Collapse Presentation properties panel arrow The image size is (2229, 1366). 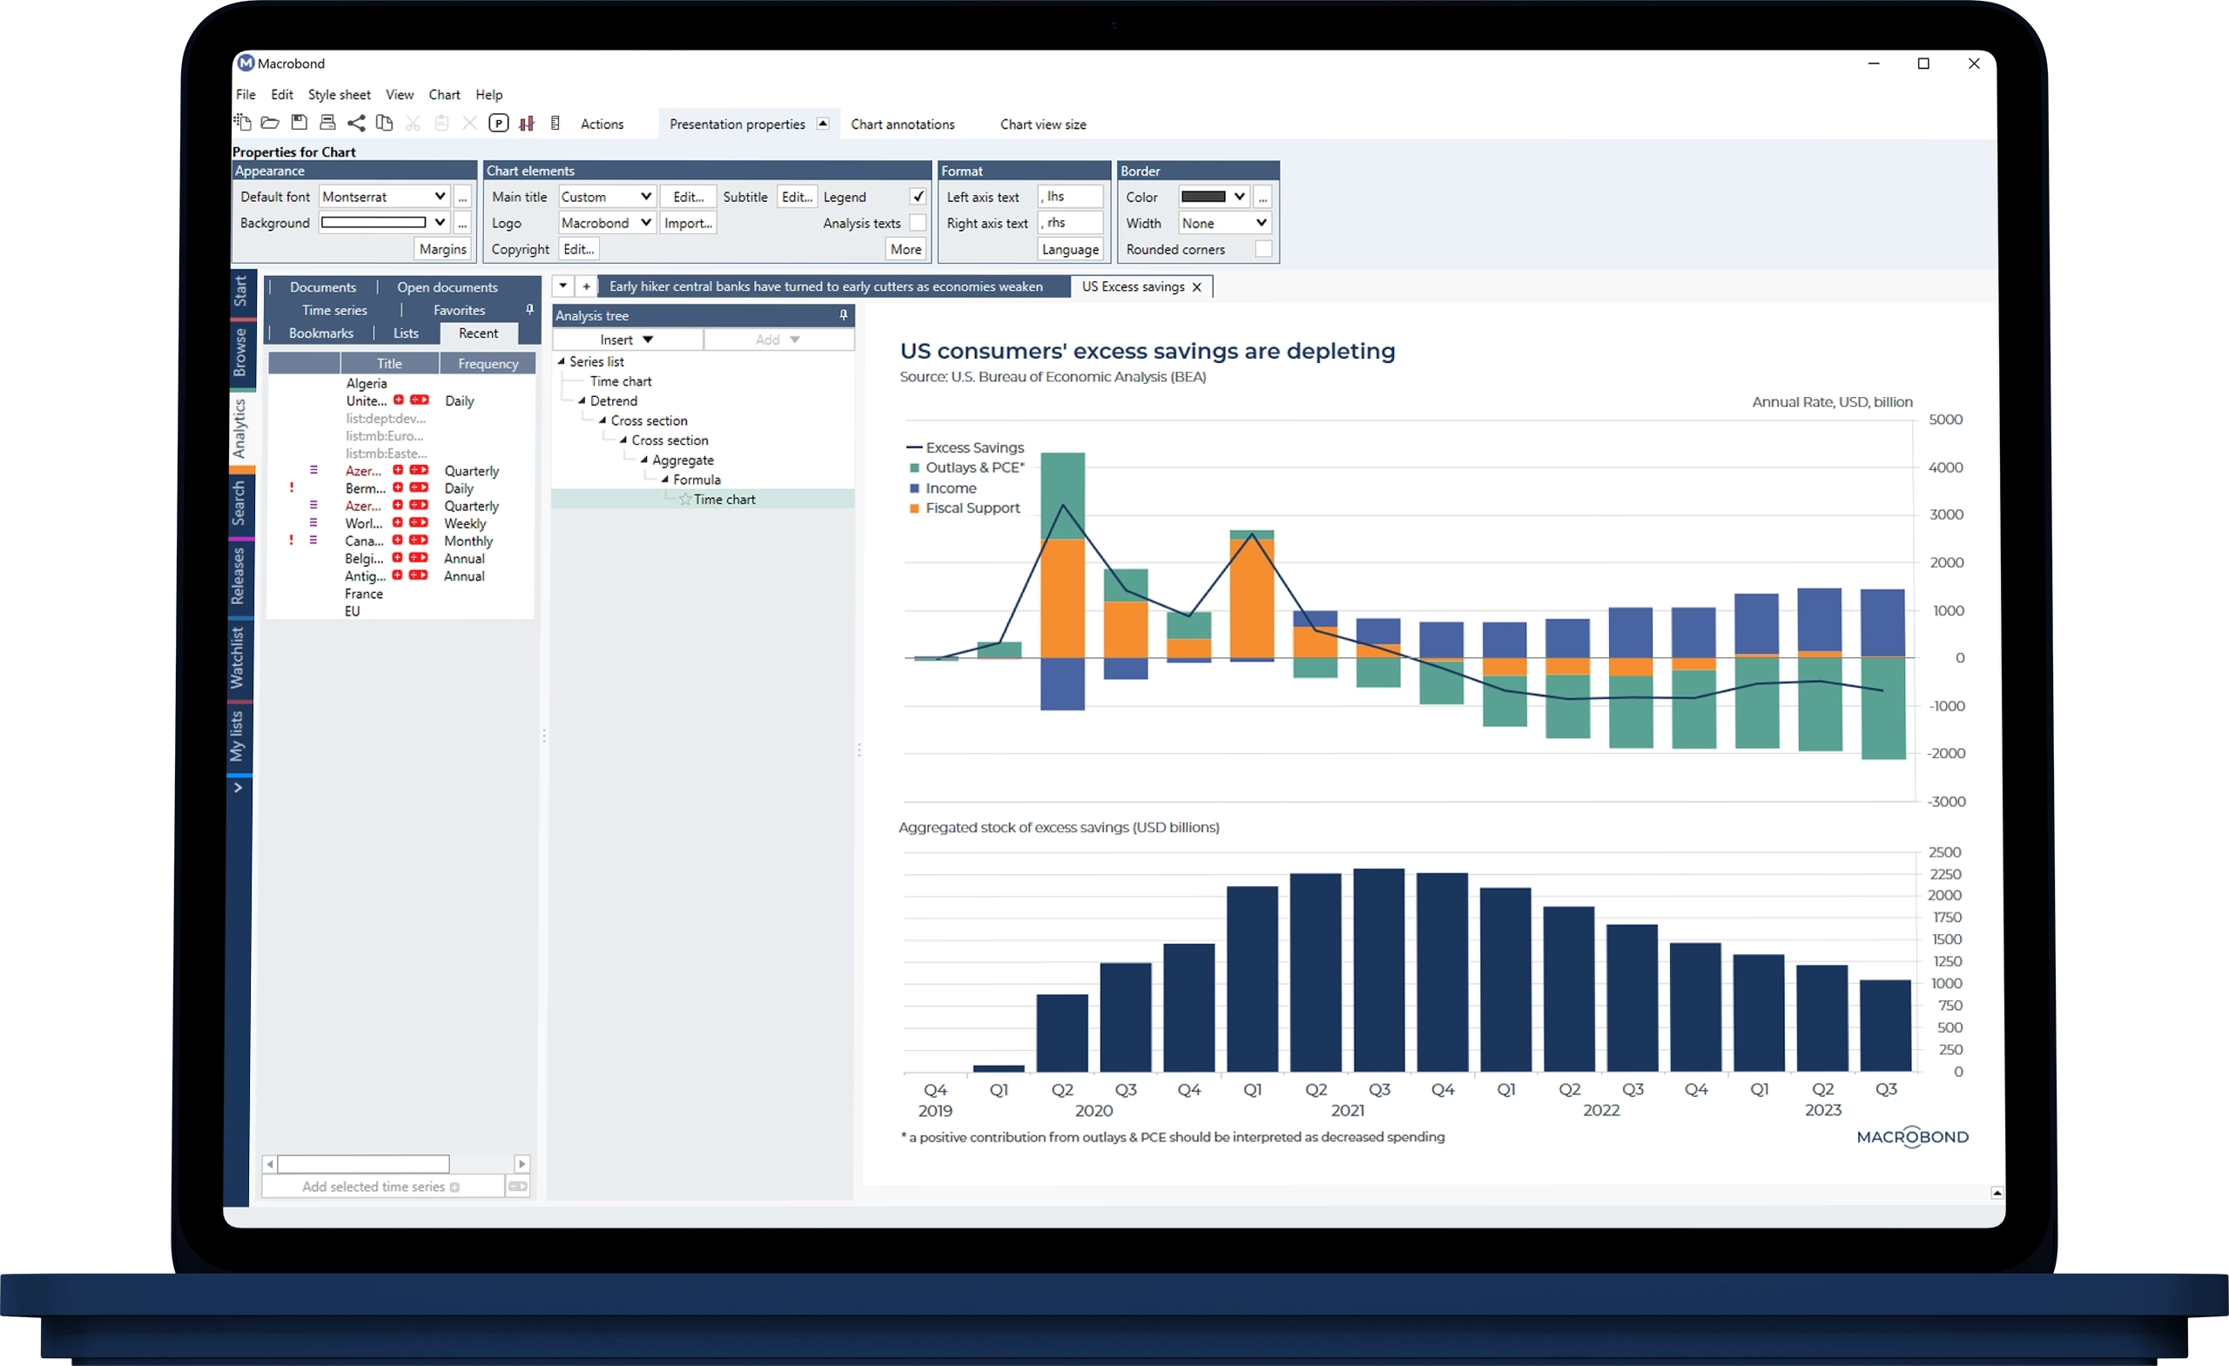[822, 123]
